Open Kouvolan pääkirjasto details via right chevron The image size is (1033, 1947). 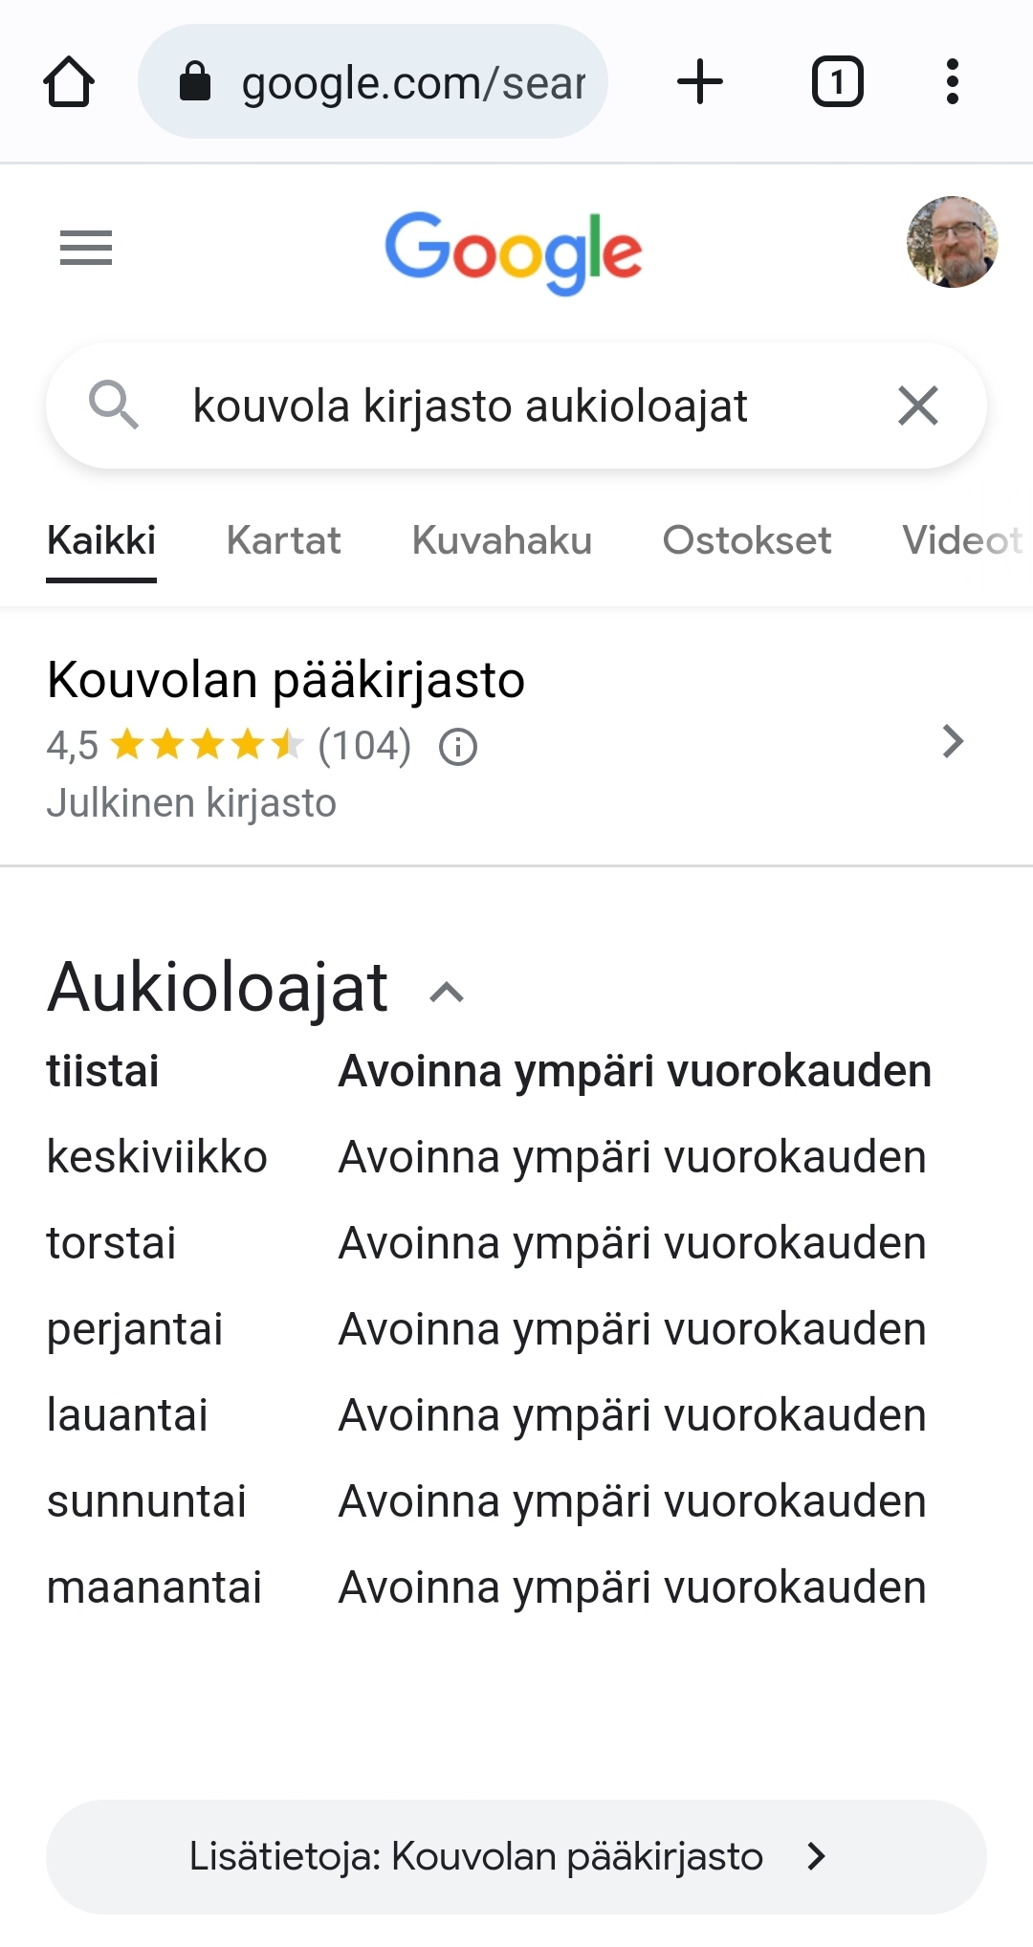953,741
